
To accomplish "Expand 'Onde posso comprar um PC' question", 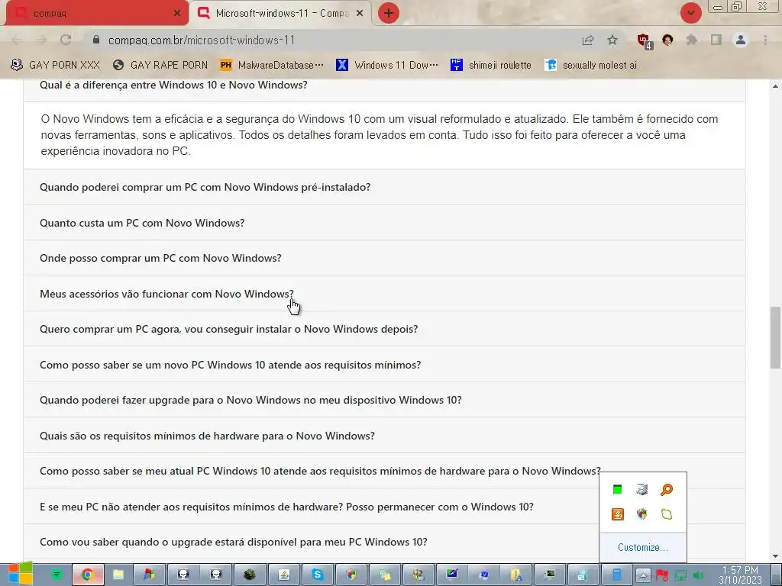I will click(385, 258).
